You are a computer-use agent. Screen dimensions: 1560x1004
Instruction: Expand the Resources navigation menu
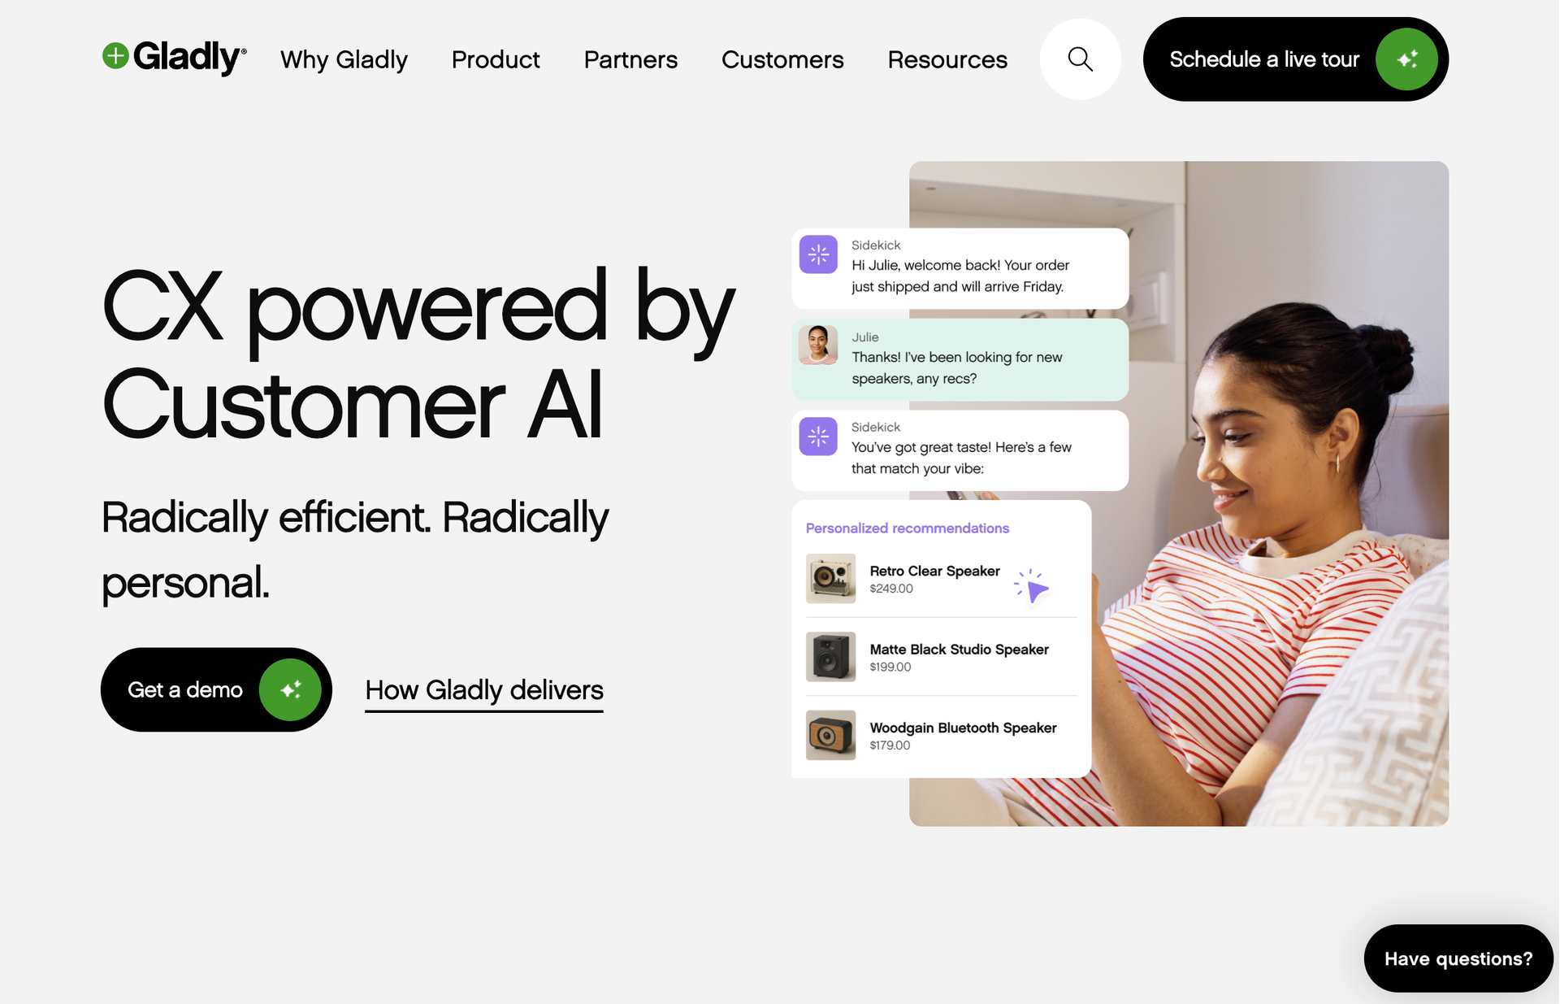[947, 59]
